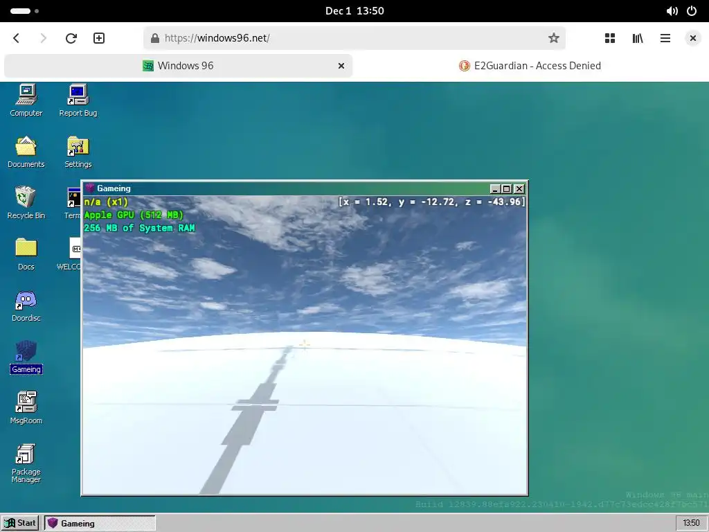The width and height of the screenshot is (709, 532).
Task: Switch to E2Guardian Access Denied tab
Action: pos(530,66)
